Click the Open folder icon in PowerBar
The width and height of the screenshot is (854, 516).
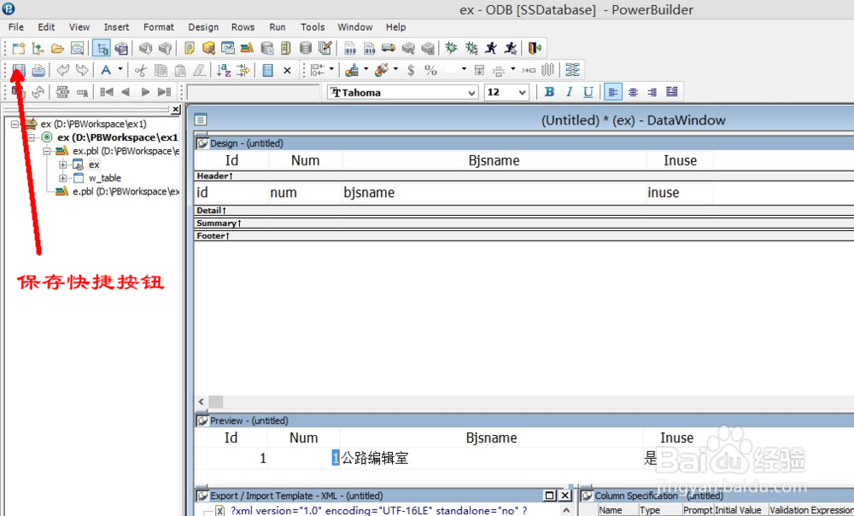[57, 49]
